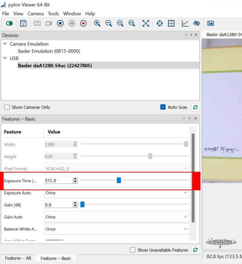This screenshot has width=242, height=264.
Task: Start continuous shot video icon
Action: [x=49, y=23]
